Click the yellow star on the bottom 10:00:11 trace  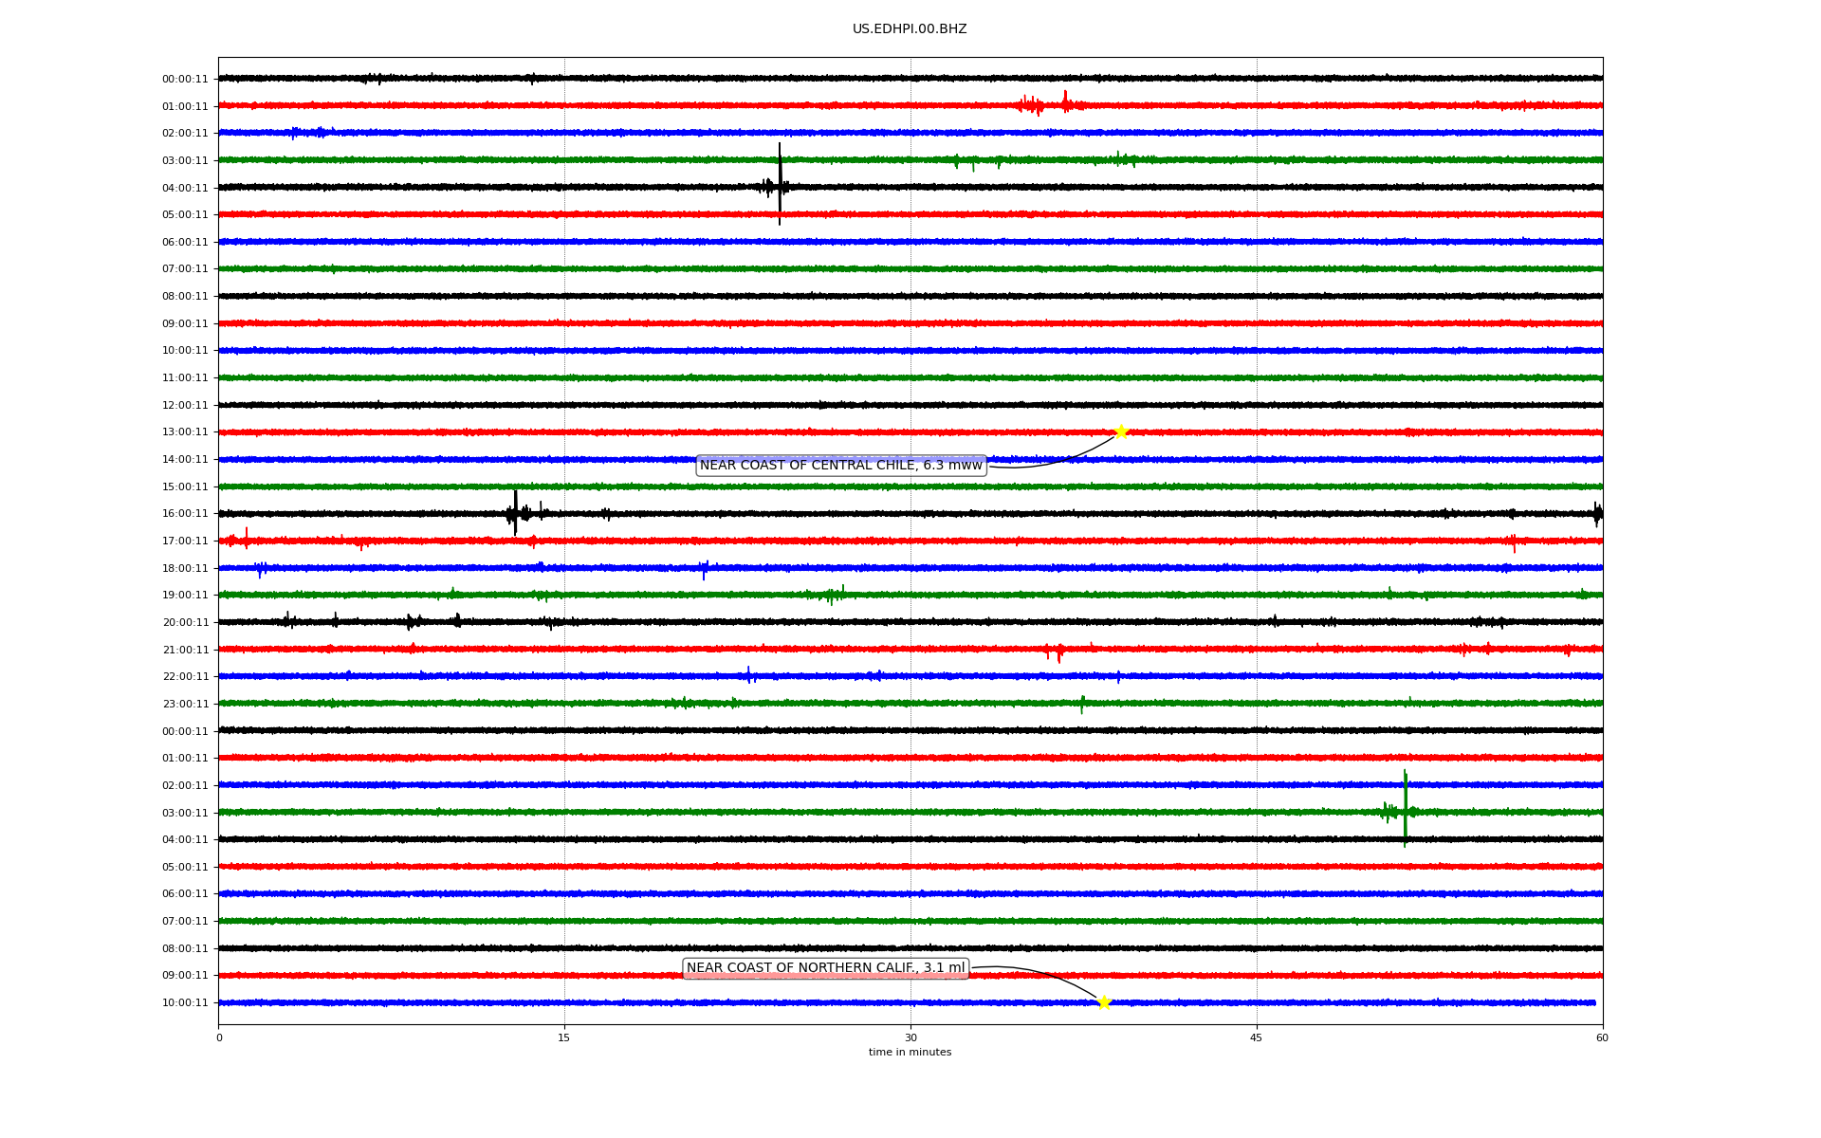click(x=1103, y=1002)
